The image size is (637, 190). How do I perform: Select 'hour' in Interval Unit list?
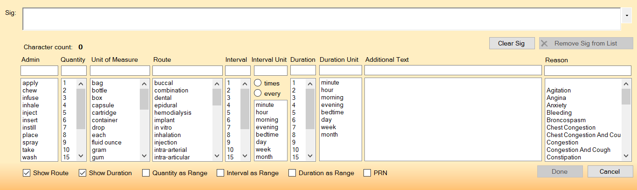tap(262, 112)
